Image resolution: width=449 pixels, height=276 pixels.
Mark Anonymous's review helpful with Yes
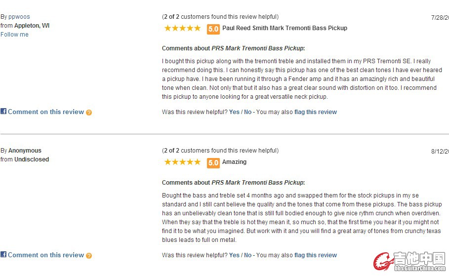(x=234, y=255)
